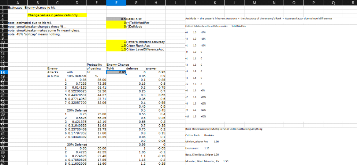Click cell with value 0.52200625
Screen dimensions: 357x165
[x=77, y=91]
